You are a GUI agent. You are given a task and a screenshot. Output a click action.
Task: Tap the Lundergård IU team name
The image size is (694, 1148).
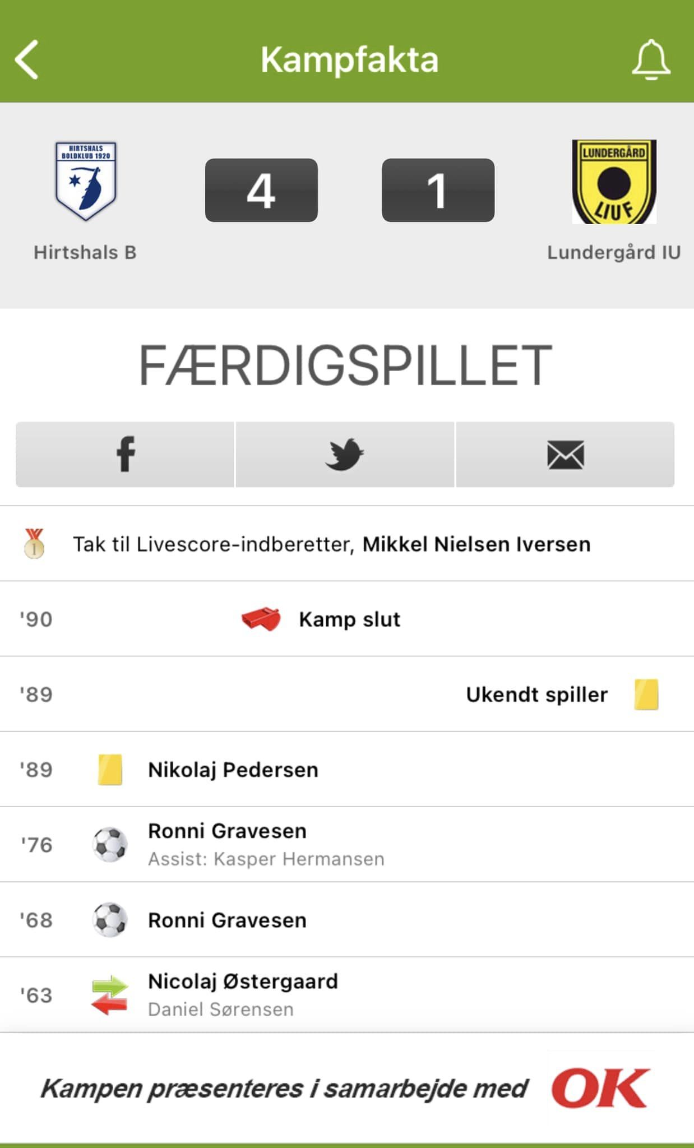pos(614,253)
